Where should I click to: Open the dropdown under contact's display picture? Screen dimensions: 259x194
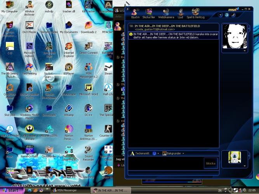coord(245,51)
